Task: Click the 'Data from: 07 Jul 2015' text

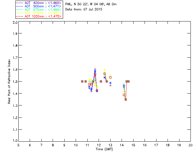Action: (x=84, y=10)
